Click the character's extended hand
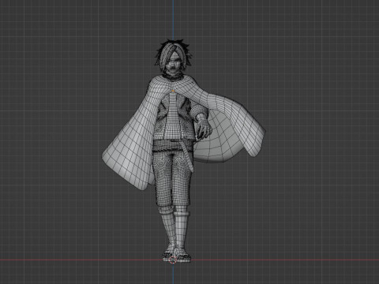The image size is (379, 284). (204, 129)
